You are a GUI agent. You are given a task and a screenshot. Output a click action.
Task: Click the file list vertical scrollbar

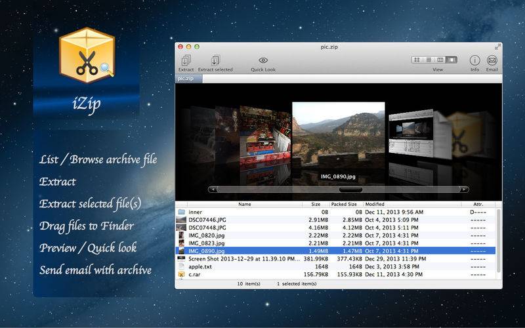[x=499, y=241]
